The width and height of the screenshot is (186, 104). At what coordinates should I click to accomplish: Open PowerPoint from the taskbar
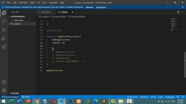[x=28, y=101]
